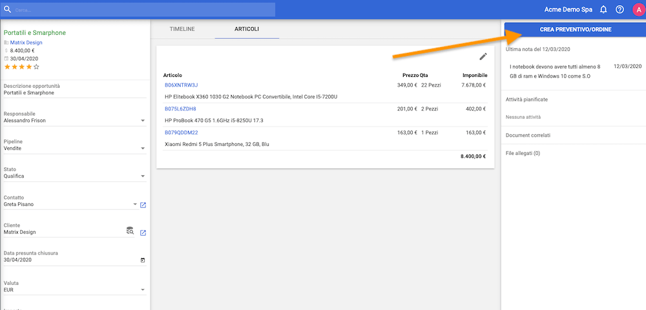646x310 pixels.
Task: Open article link B06XNTRW3J
Action: [x=182, y=85]
